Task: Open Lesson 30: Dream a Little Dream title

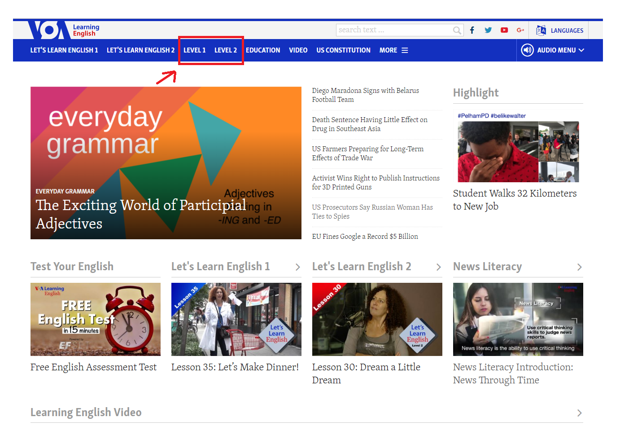Action: [367, 373]
